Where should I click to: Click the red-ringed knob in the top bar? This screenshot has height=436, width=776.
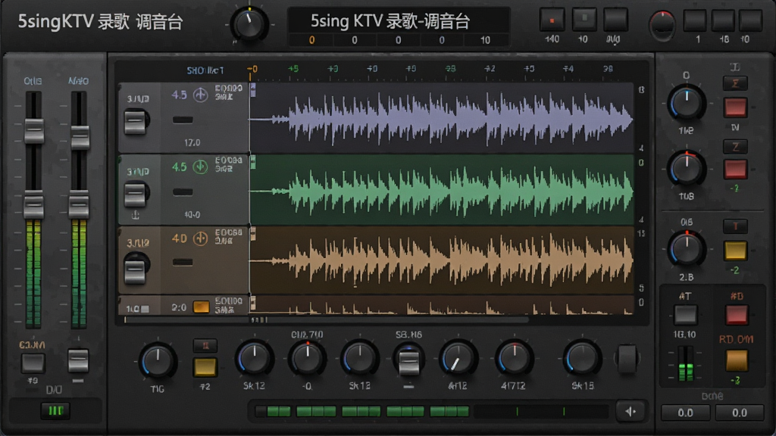662,25
